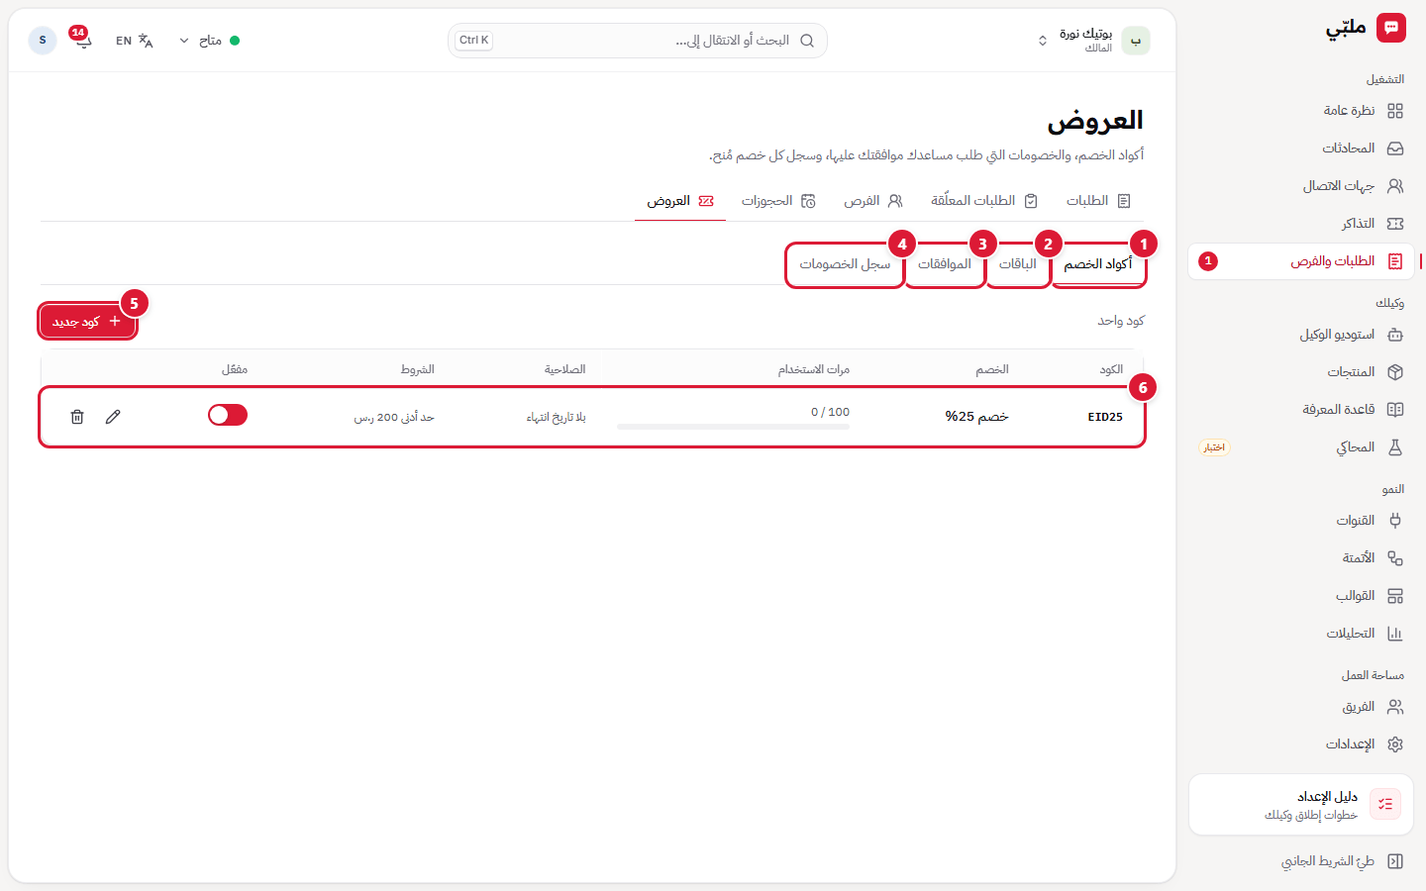
Task: Open التذاكر tickets page
Action: (1301, 224)
